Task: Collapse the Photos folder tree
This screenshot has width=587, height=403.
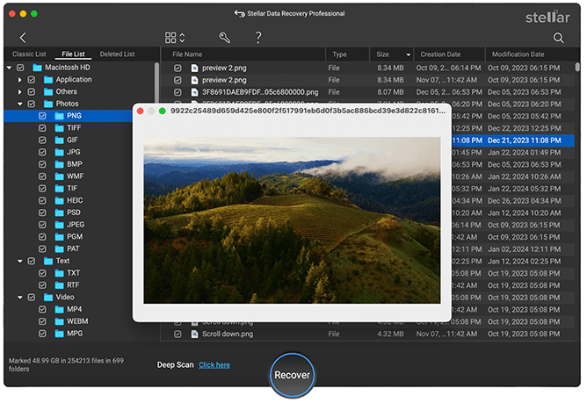Action: click(19, 104)
